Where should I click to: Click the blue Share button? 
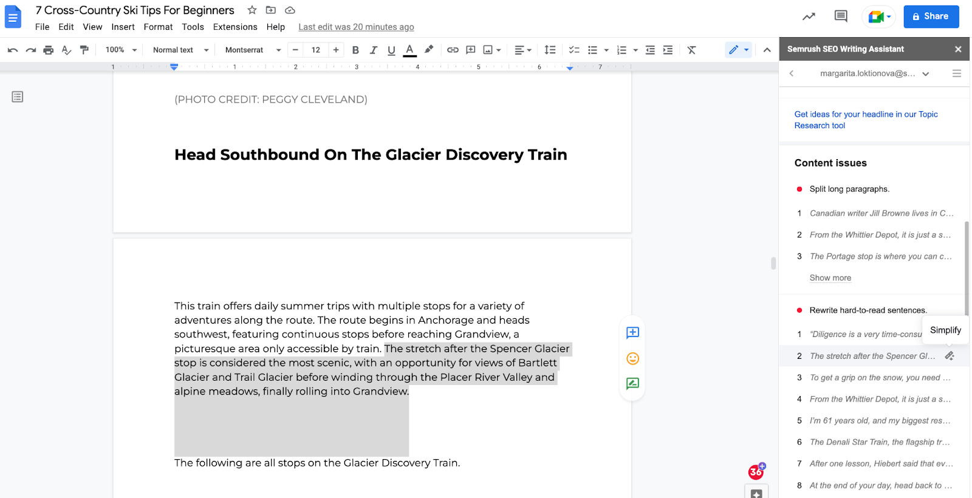pyautogui.click(x=931, y=16)
